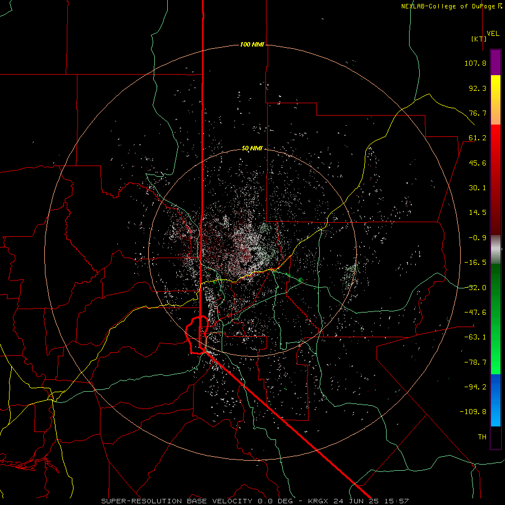This screenshot has height=505, width=505.
Task: Click the -32.0 velocity scale value
Action: [x=475, y=288]
